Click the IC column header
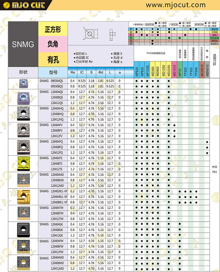The height and width of the screenshot is (272, 220). pos(82,72)
